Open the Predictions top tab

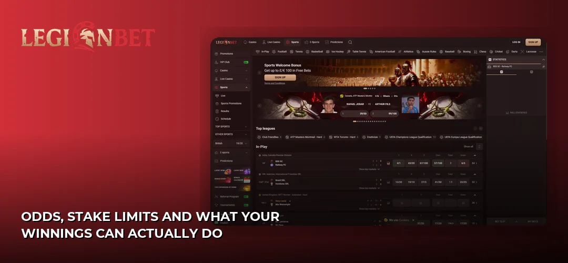[334, 42]
